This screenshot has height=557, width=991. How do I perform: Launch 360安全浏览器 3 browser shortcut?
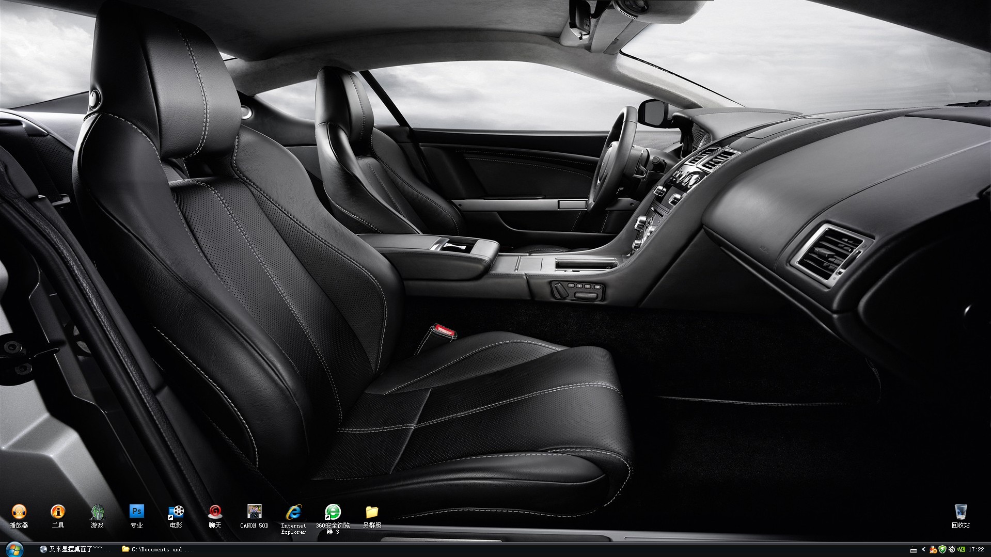pyautogui.click(x=333, y=519)
